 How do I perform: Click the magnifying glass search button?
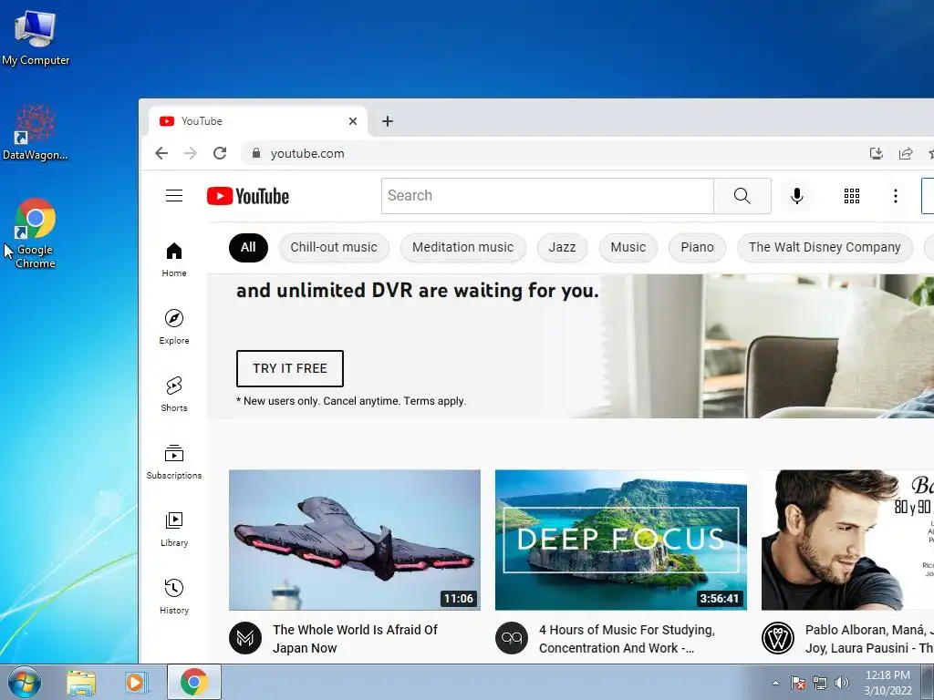tap(742, 196)
